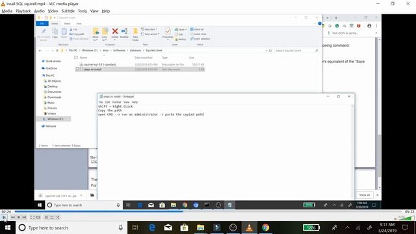Click Show all in Chrome downloads bar
416x234 pixels.
364,195
